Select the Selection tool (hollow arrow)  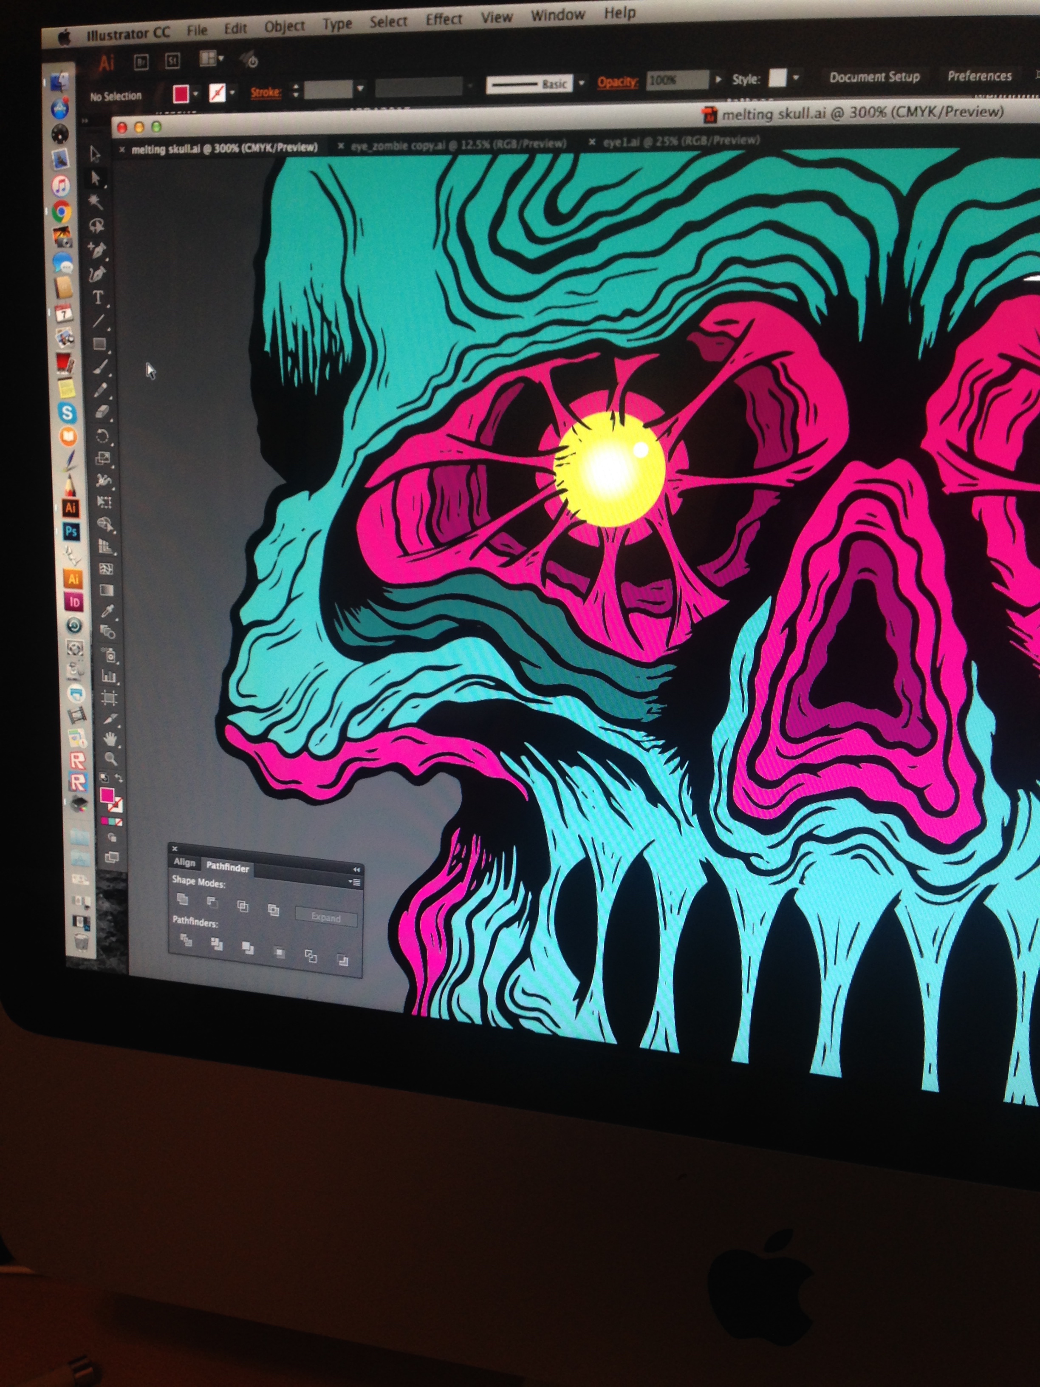point(95,154)
